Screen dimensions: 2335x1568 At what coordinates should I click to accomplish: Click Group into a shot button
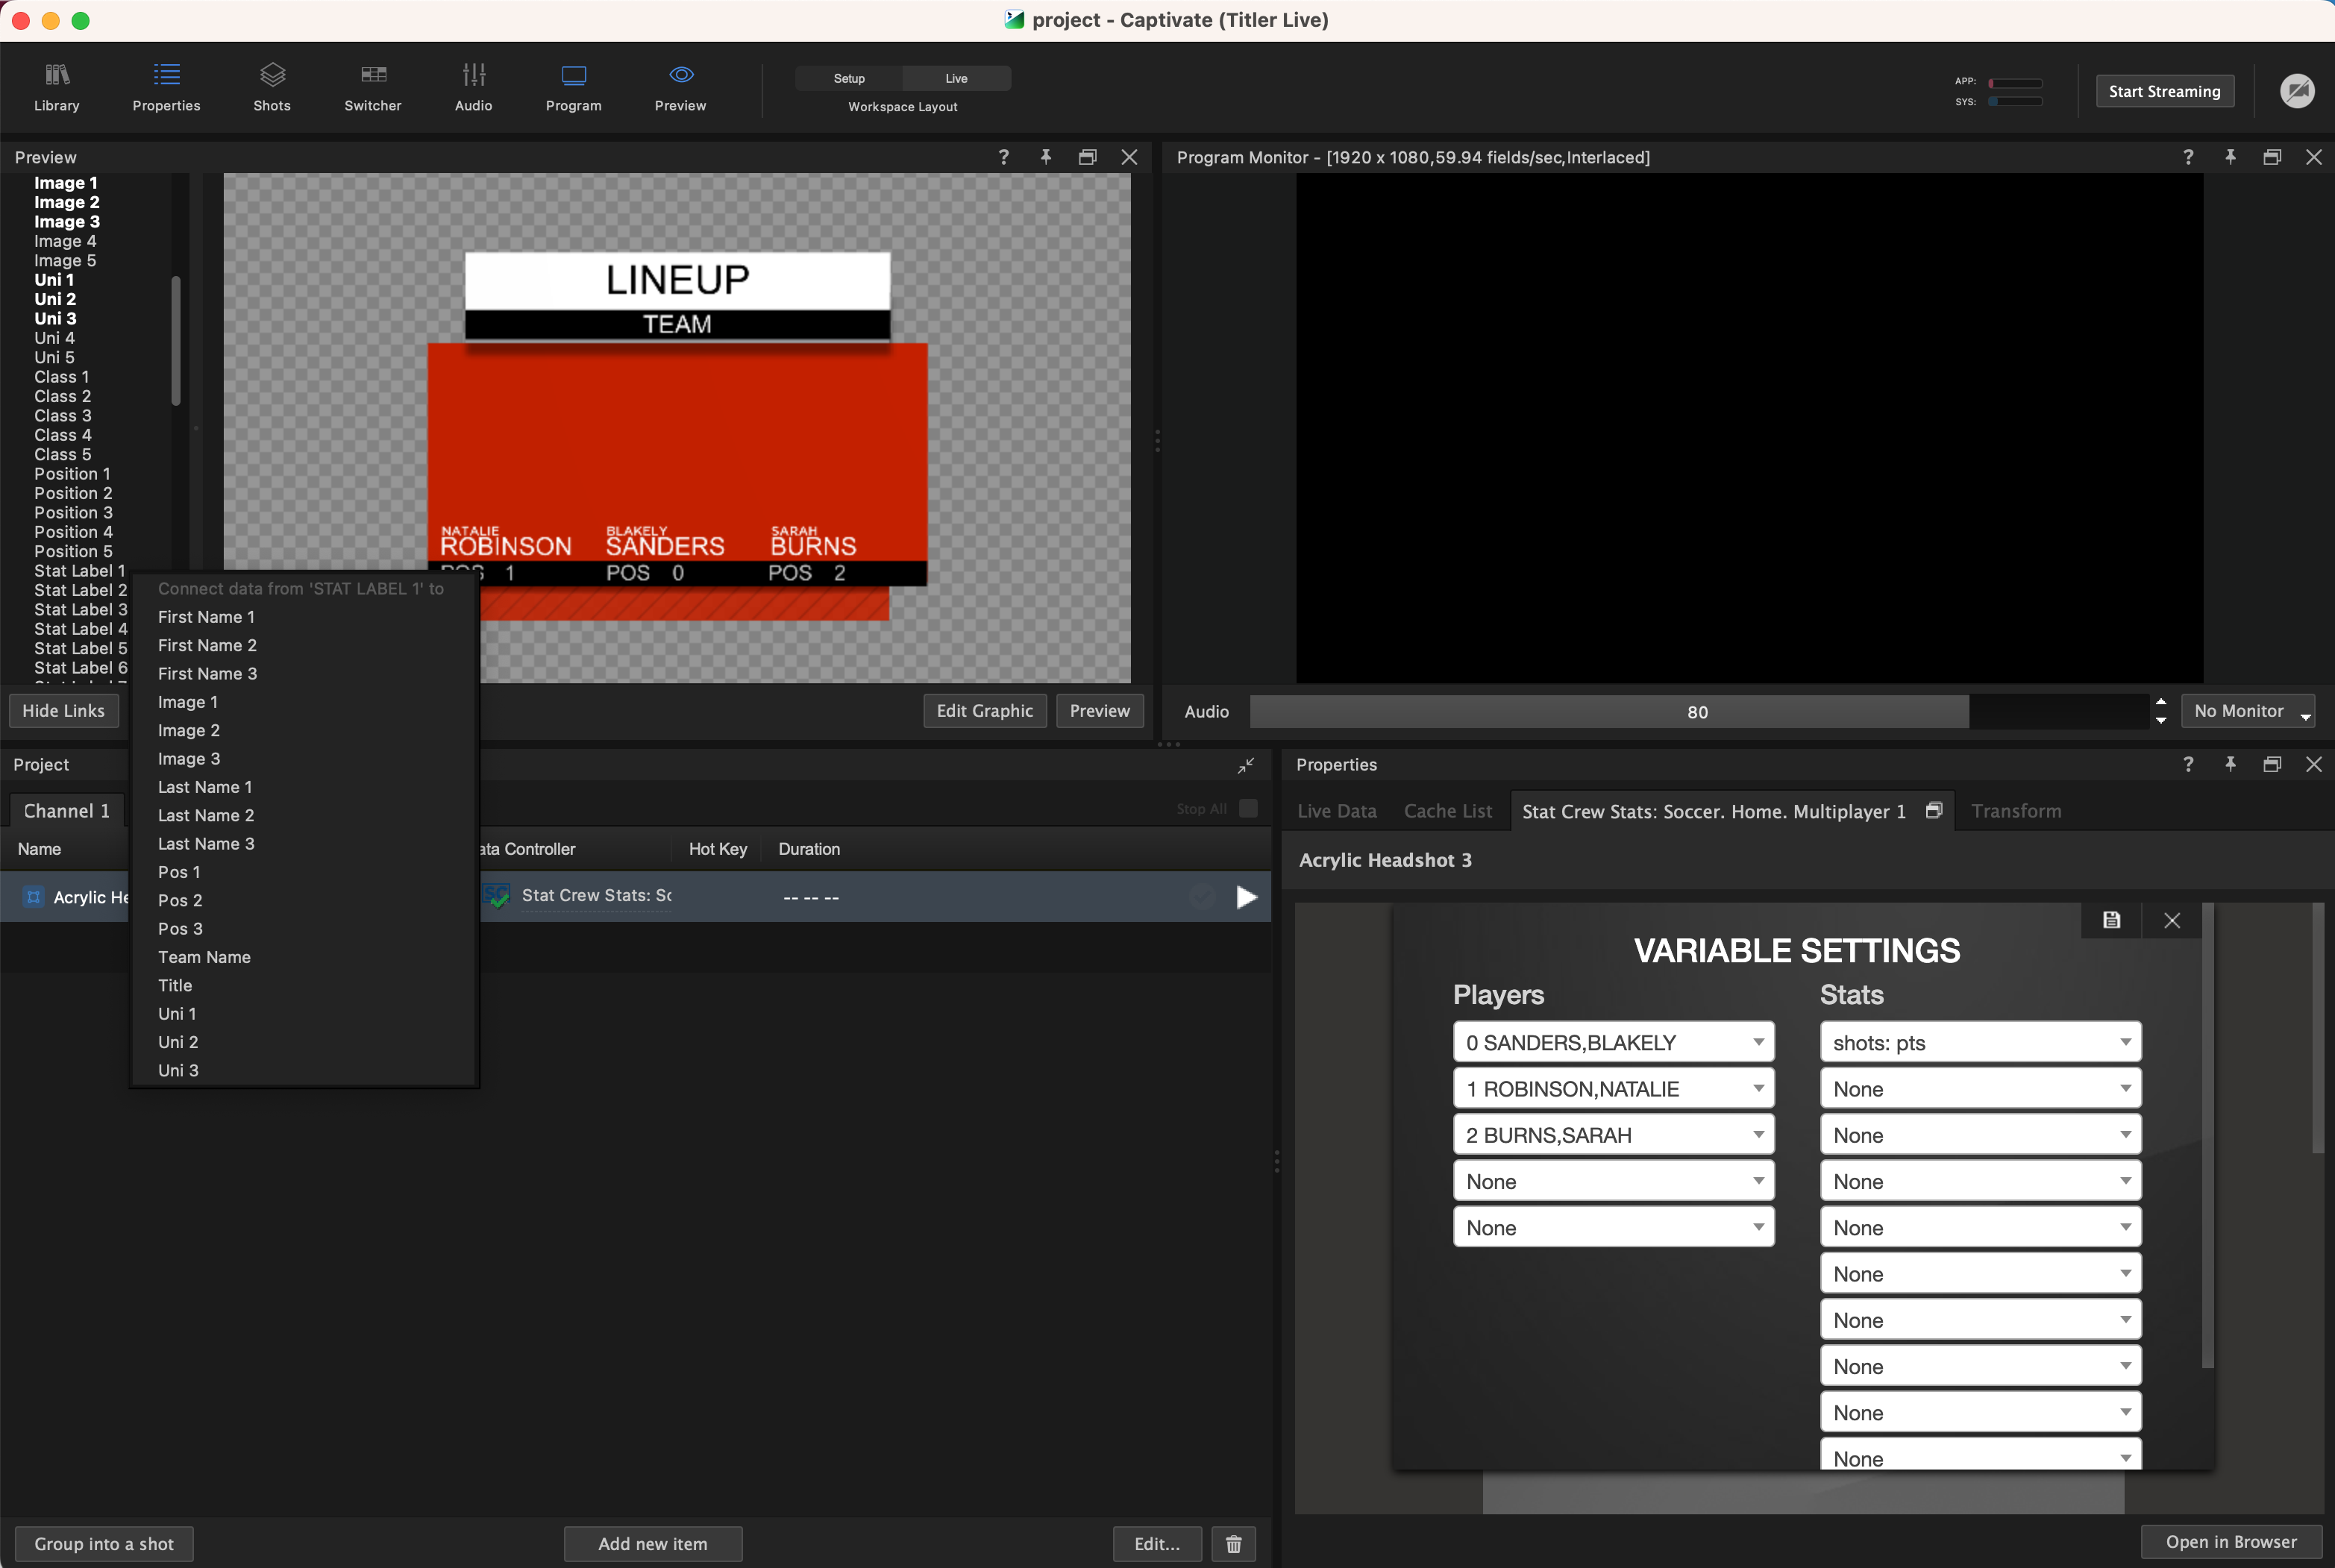[x=104, y=1543]
